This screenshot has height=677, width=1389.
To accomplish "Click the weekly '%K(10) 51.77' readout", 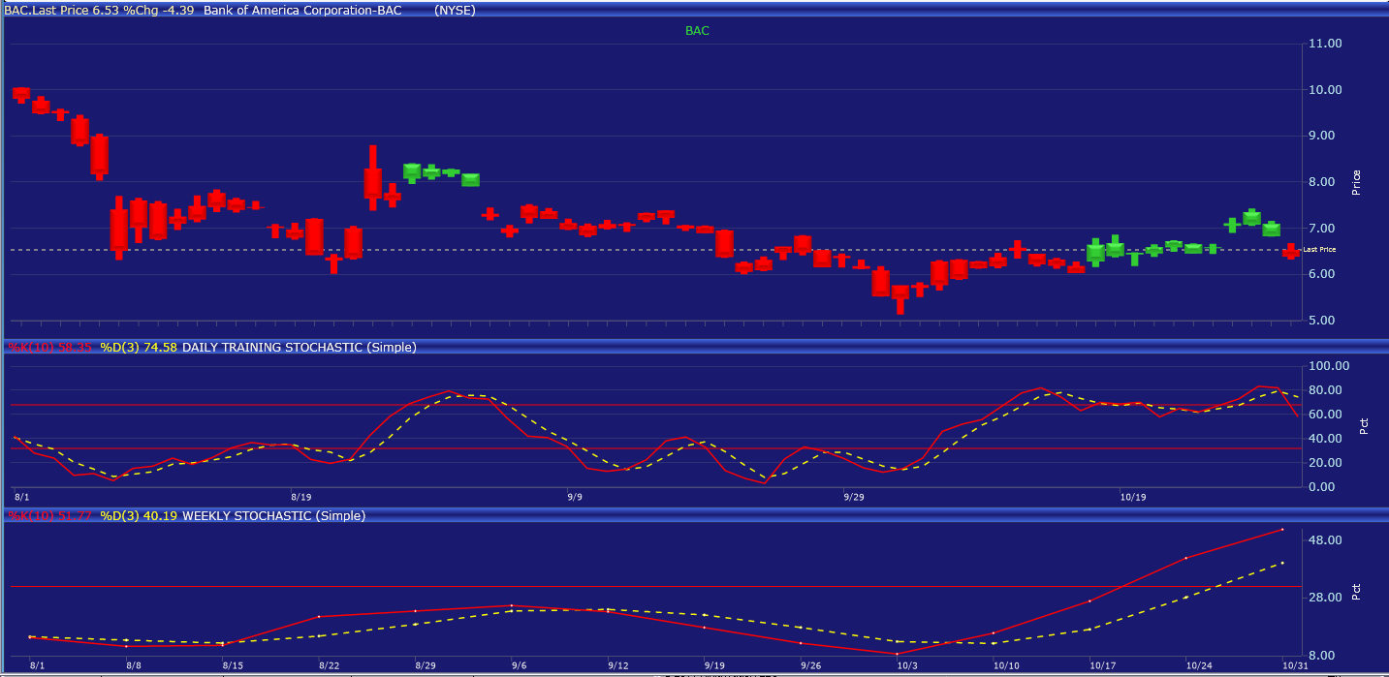I will [x=49, y=516].
